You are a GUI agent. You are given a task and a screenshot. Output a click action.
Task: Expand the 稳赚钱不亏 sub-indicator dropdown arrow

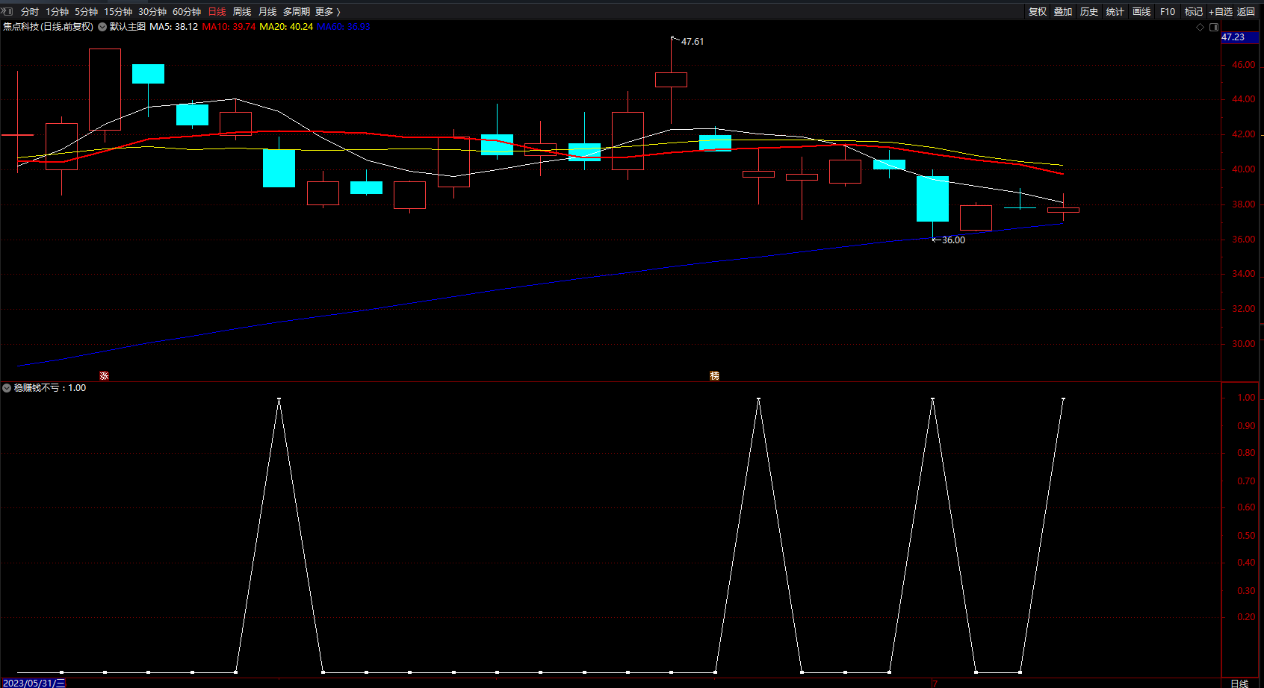7,388
